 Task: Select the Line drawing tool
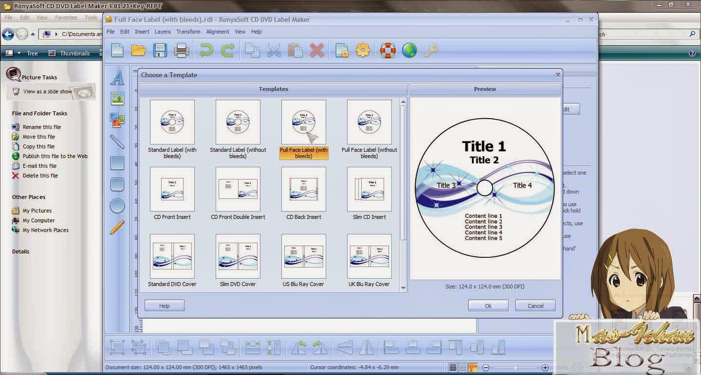(x=117, y=142)
